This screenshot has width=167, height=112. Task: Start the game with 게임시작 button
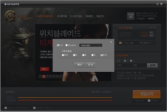pos(147,94)
